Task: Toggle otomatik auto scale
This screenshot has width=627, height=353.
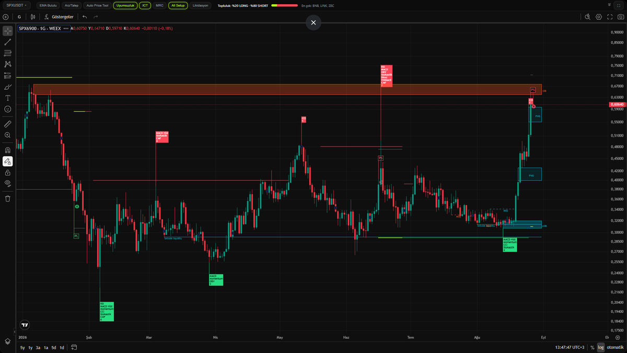Action: [x=615, y=347]
